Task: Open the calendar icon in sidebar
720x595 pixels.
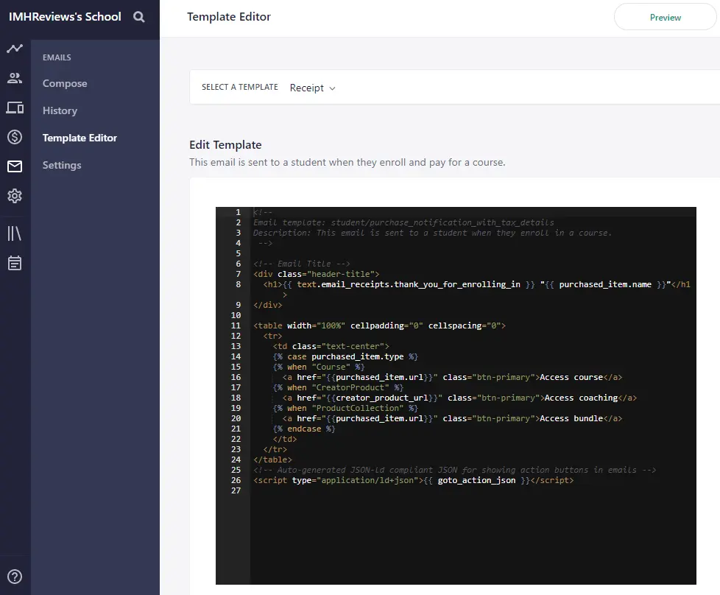Action: pos(15,263)
